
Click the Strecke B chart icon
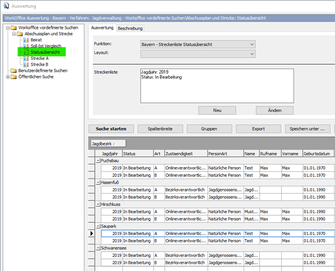point(25,64)
